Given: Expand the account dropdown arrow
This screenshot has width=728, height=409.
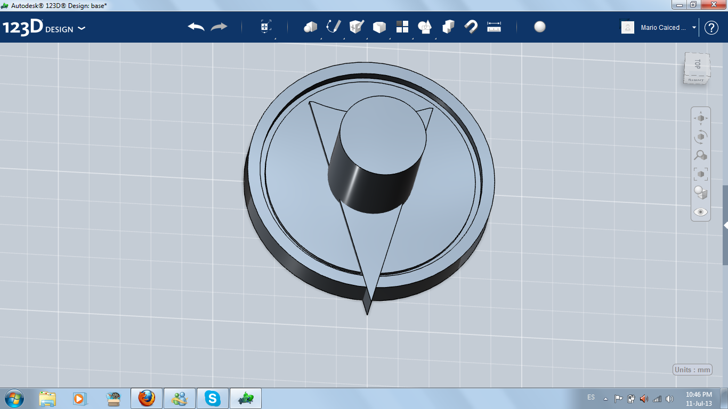Looking at the screenshot, I should [x=694, y=28].
